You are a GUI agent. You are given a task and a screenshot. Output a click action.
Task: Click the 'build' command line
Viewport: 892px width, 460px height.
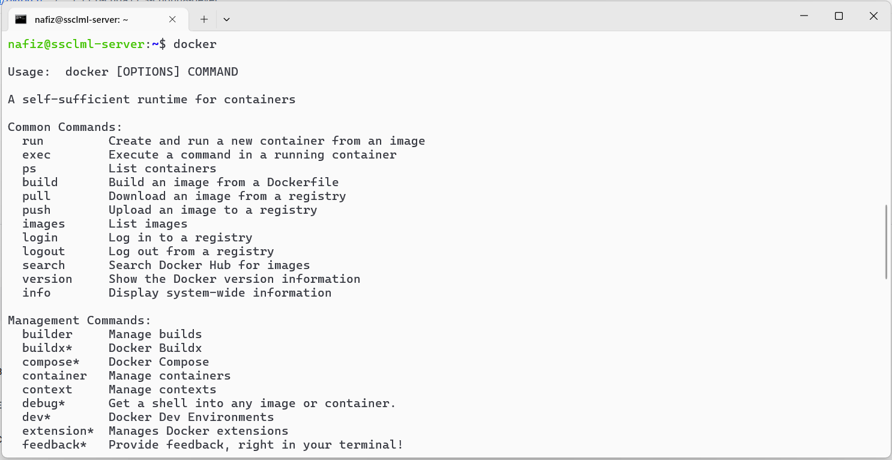[x=181, y=183]
